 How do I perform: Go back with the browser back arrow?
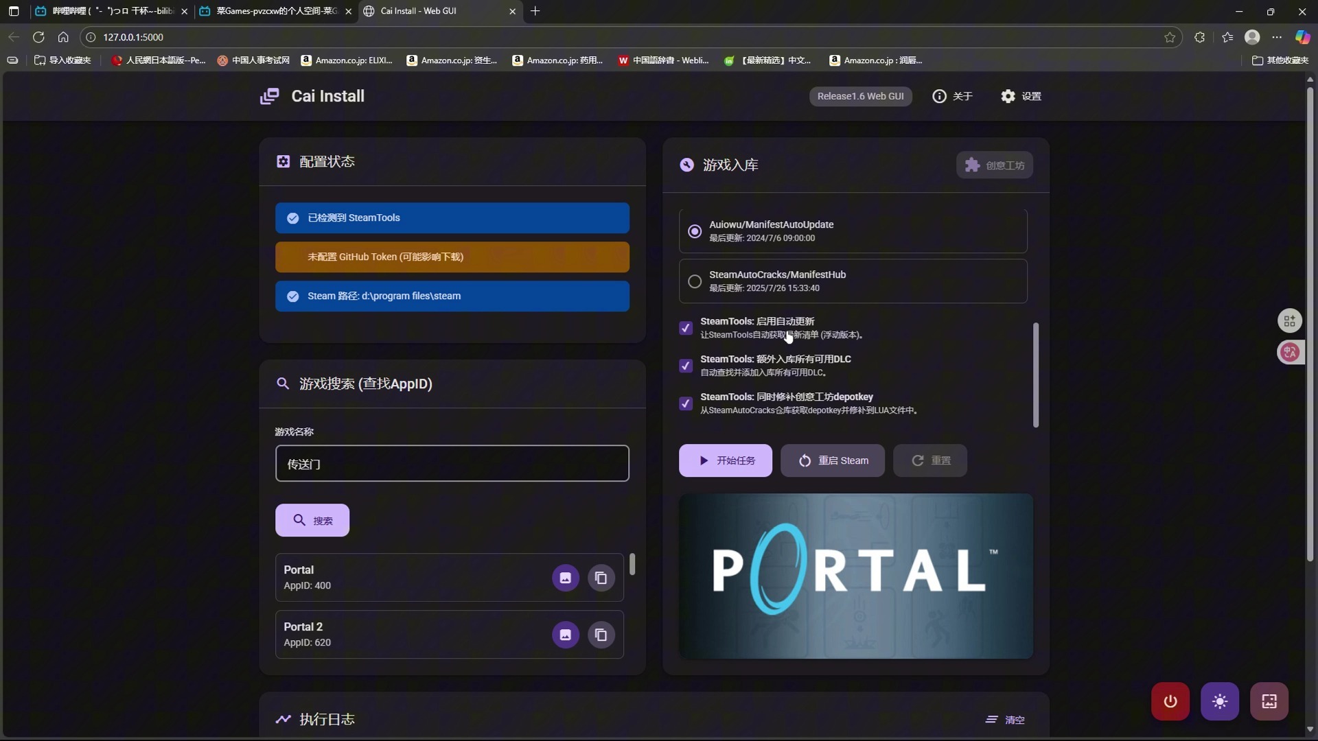pos(14,37)
